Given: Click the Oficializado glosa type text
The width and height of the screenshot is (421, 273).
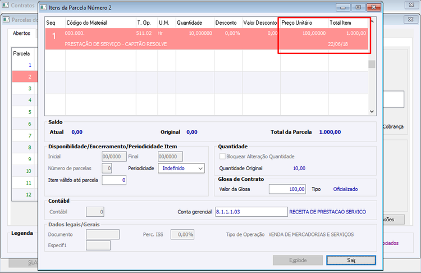Looking at the screenshot, I should (x=346, y=189).
